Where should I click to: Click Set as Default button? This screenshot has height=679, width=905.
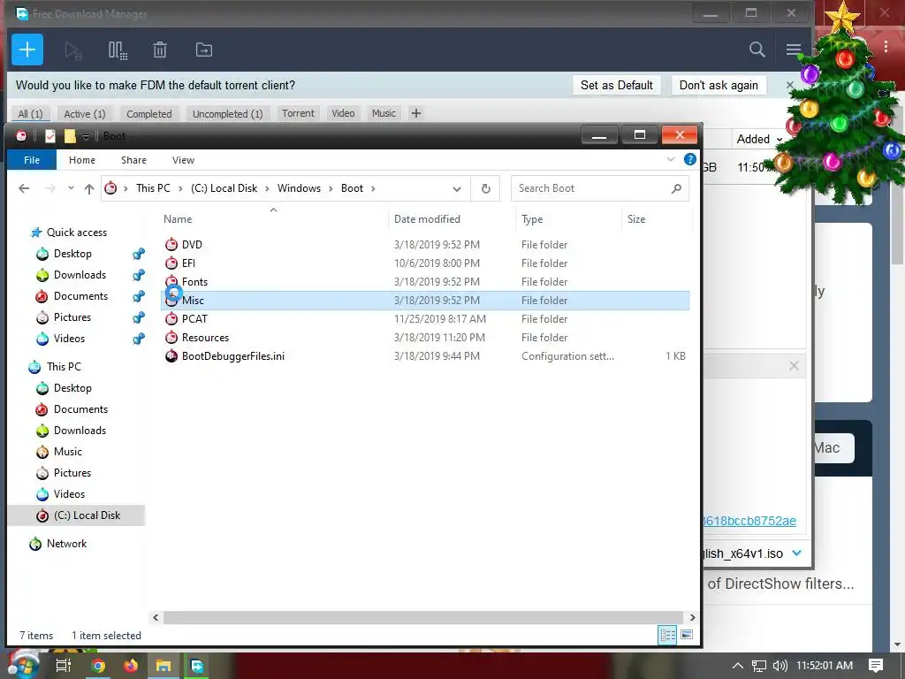coord(616,86)
